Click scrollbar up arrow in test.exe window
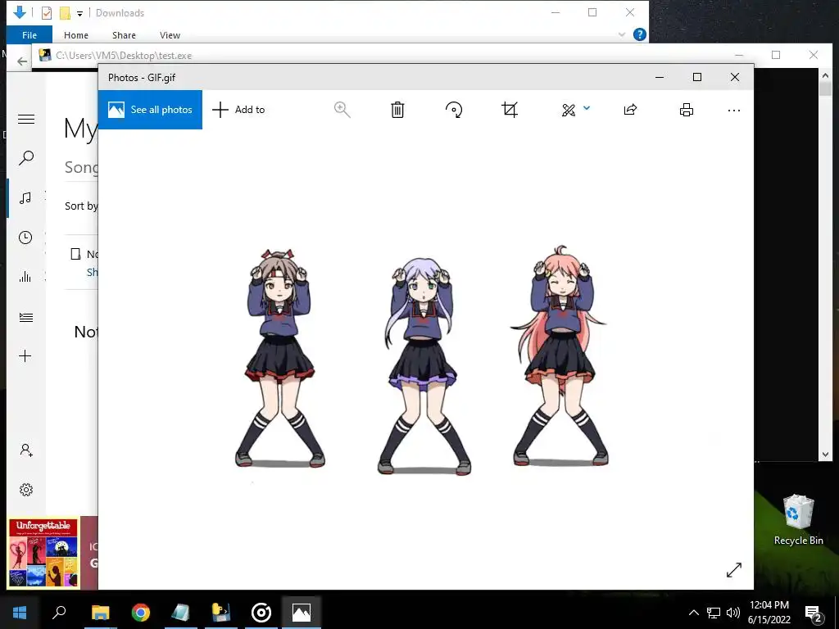This screenshot has width=839, height=629. point(825,76)
